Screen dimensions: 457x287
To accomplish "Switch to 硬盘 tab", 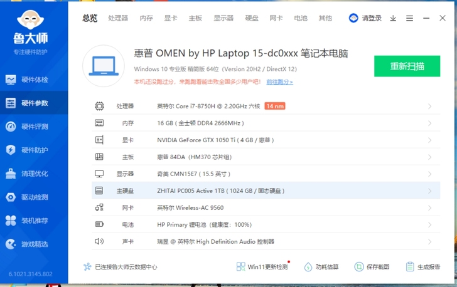I will coord(252,18).
